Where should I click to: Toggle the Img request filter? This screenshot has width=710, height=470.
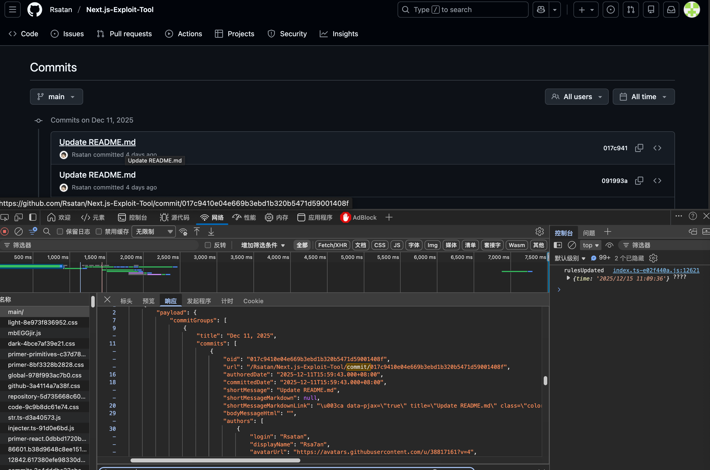(432, 245)
